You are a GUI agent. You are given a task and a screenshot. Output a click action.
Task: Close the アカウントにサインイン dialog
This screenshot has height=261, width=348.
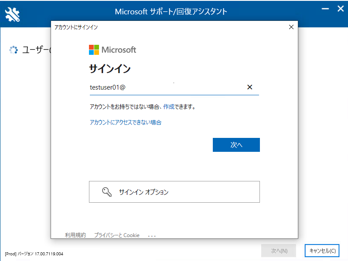291,27
